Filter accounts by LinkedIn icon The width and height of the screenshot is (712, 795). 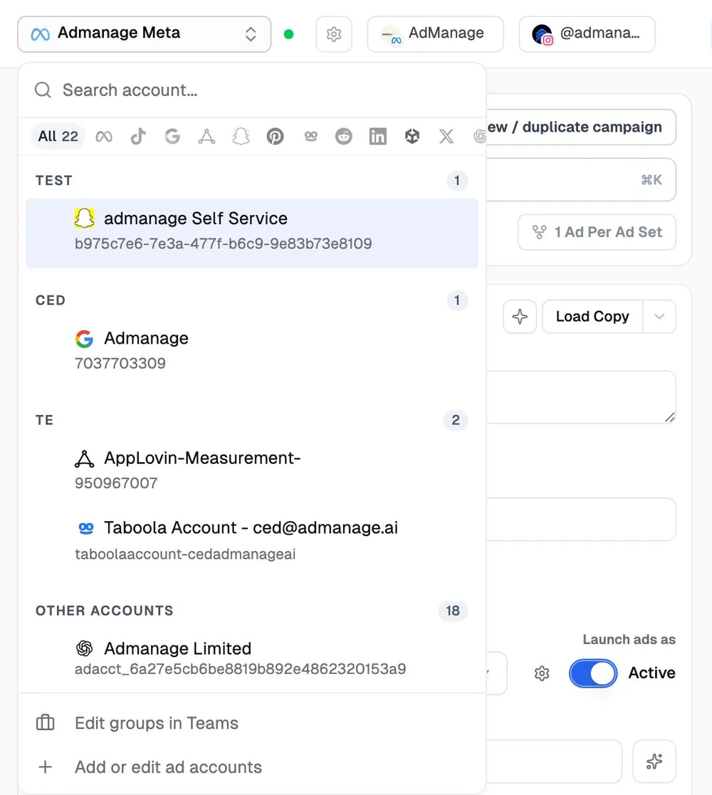[378, 137]
